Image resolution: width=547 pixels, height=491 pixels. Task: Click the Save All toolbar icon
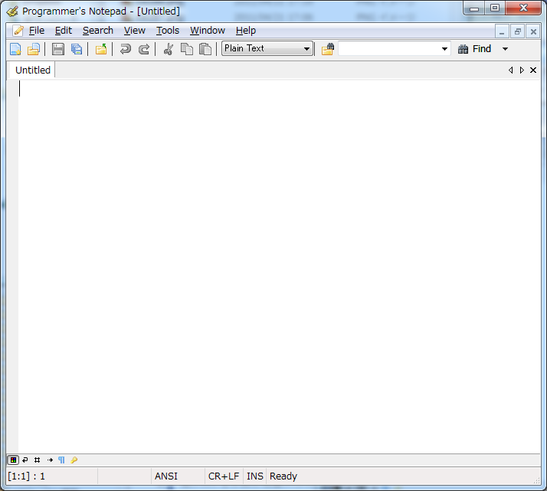pyautogui.click(x=77, y=49)
